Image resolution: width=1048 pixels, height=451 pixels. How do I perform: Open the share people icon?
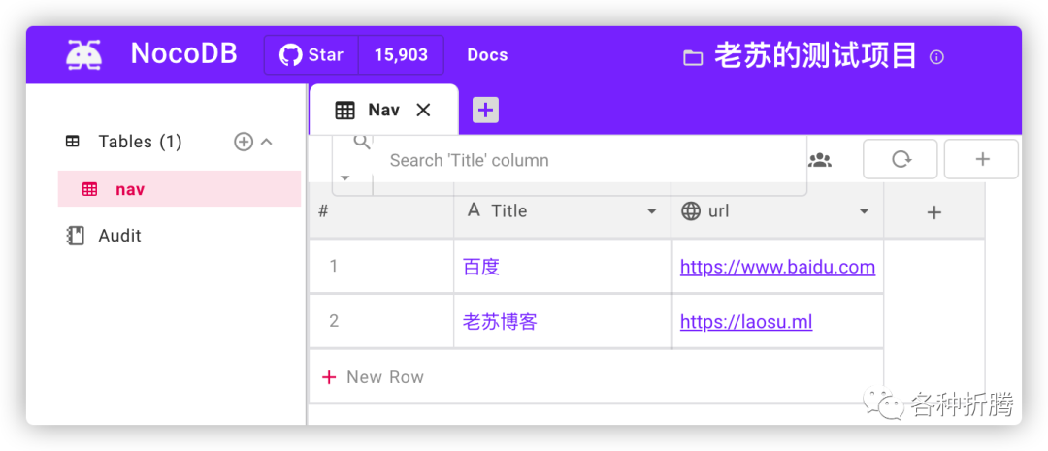(819, 160)
